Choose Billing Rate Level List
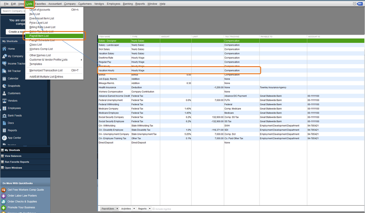The height and width of the screenshot is (213, 365). 54,27
